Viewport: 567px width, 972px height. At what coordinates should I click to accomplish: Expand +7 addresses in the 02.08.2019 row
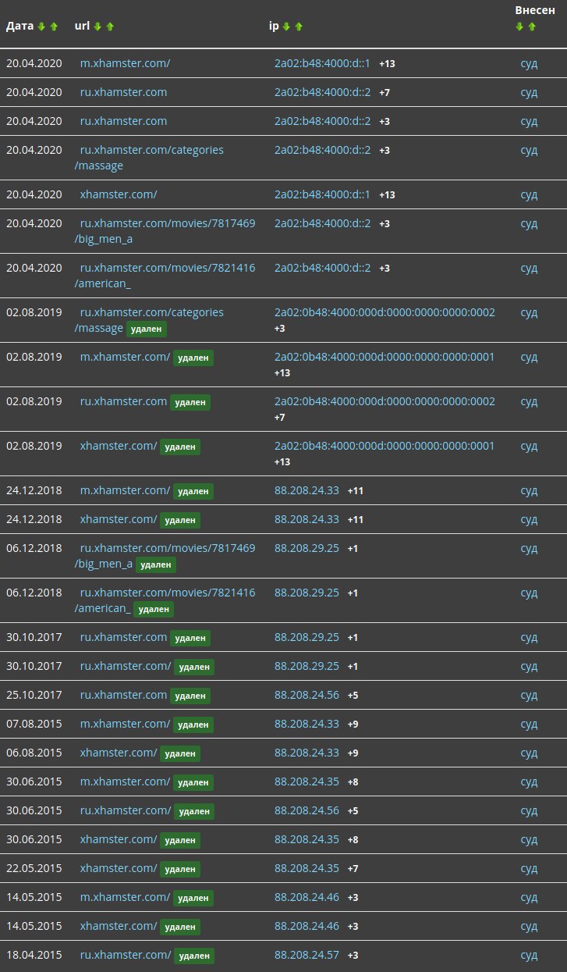click(280, 418)
